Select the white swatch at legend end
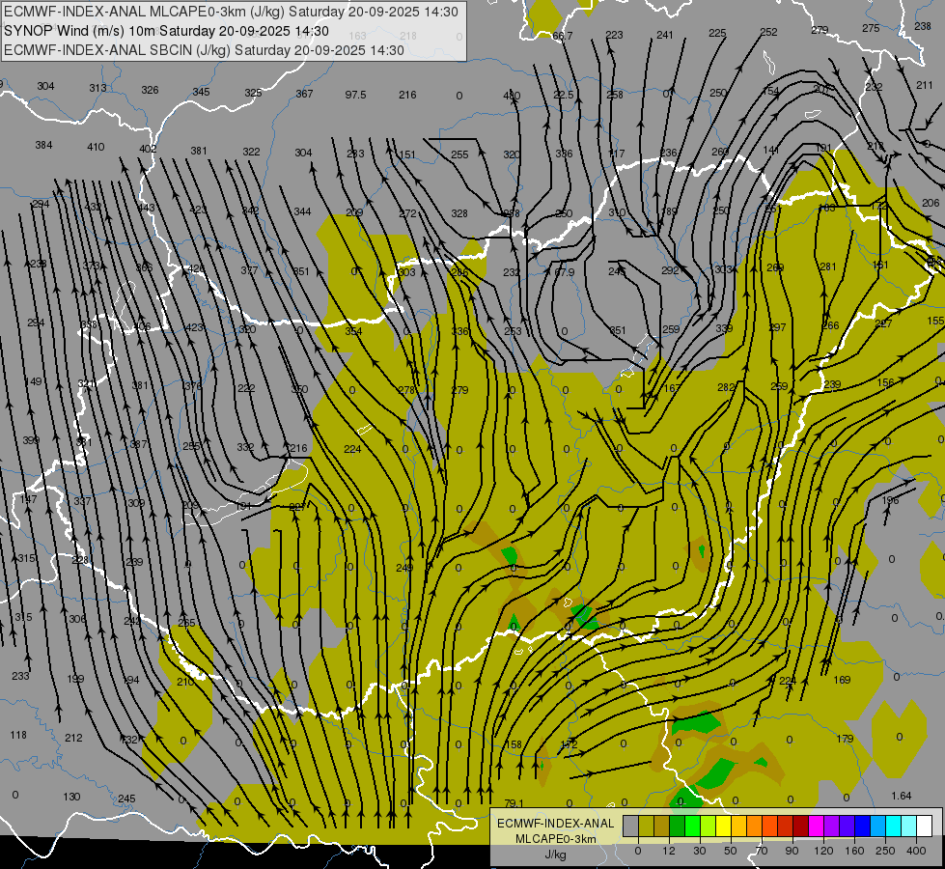This screenshot has width=945, height=869. click(x=925, y=826)
